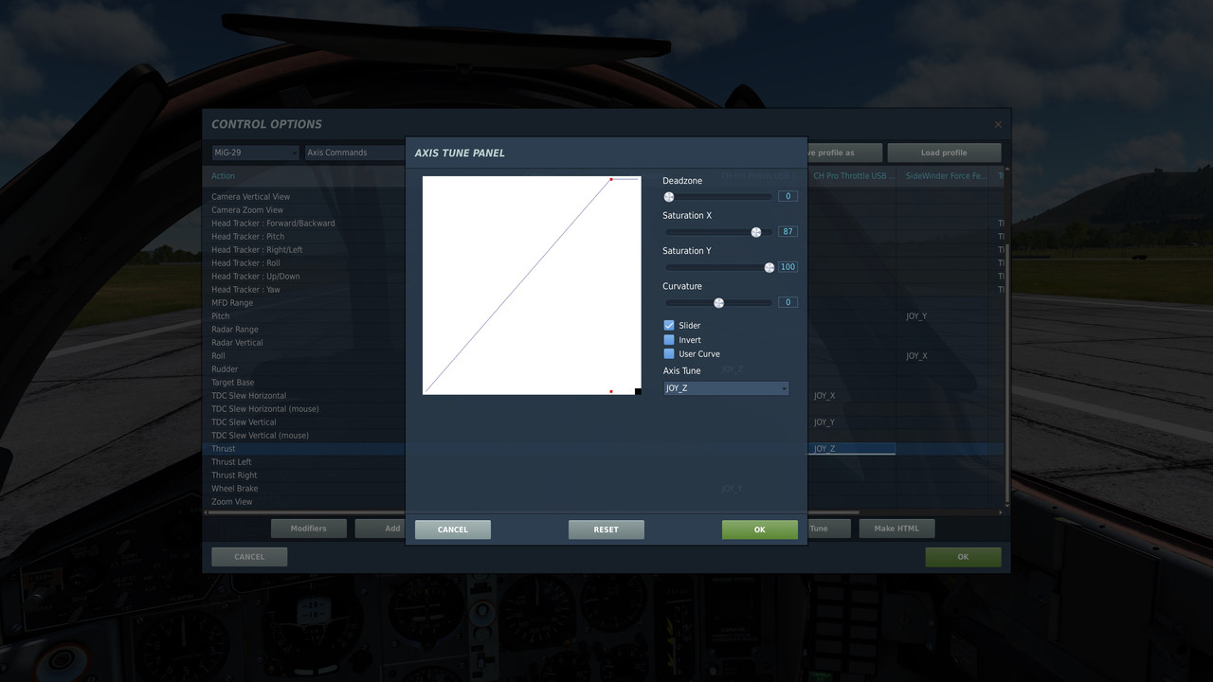Open the MiG-29 aircraft dropdown
The width and height of the screenshot is (1213, 682).
254,152
